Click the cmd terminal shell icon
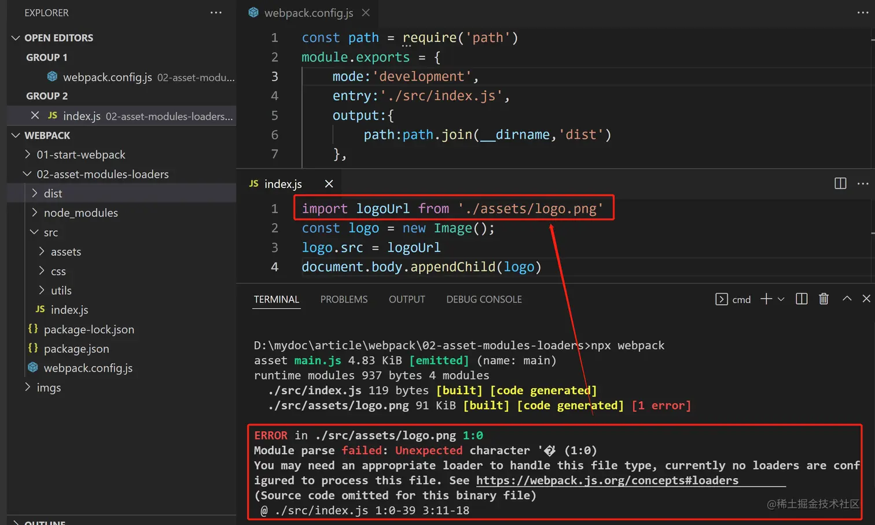Image resolution: width=875 pixels, height=525 pixels. [x=722, y=299]
